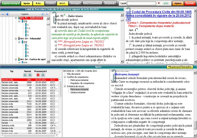
Task: Click the minus button left of Cuprins
Action: coord(3,14)
